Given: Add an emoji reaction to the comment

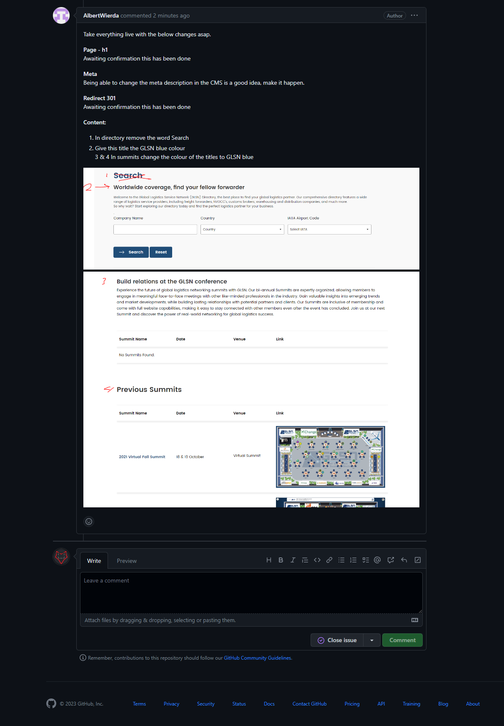Looking at the screenshot, I should pyautogui.click(x=89, y=522).
